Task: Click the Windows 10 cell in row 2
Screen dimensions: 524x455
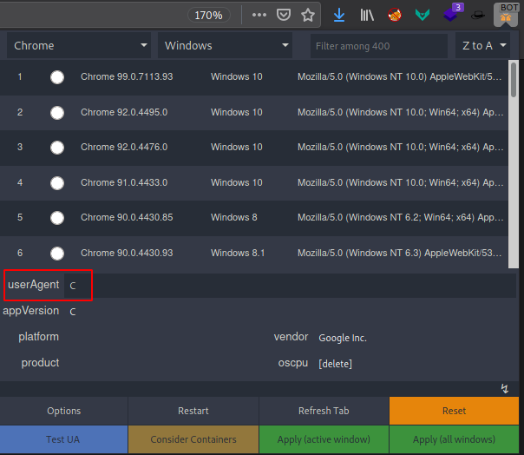Action: point(237,112)
